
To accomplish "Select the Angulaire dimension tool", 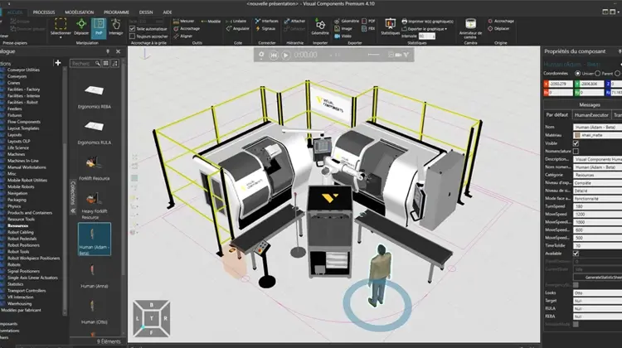I will [x=238, y=28].
